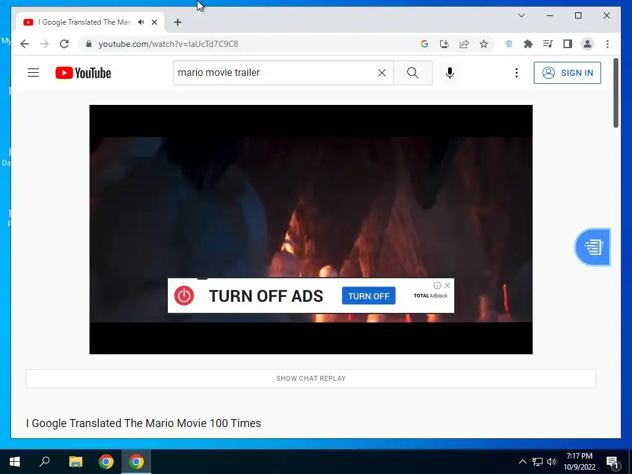Close the Total Adblock ad overlay
Image resolution: width=632 pixels, height=474 pixels.
coord(447,285)
